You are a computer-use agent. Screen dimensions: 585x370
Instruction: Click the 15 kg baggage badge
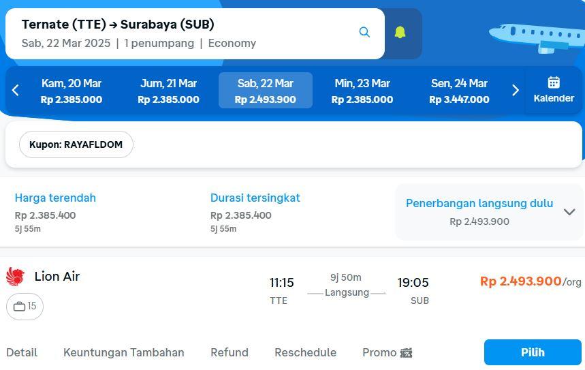click(25, 307)
